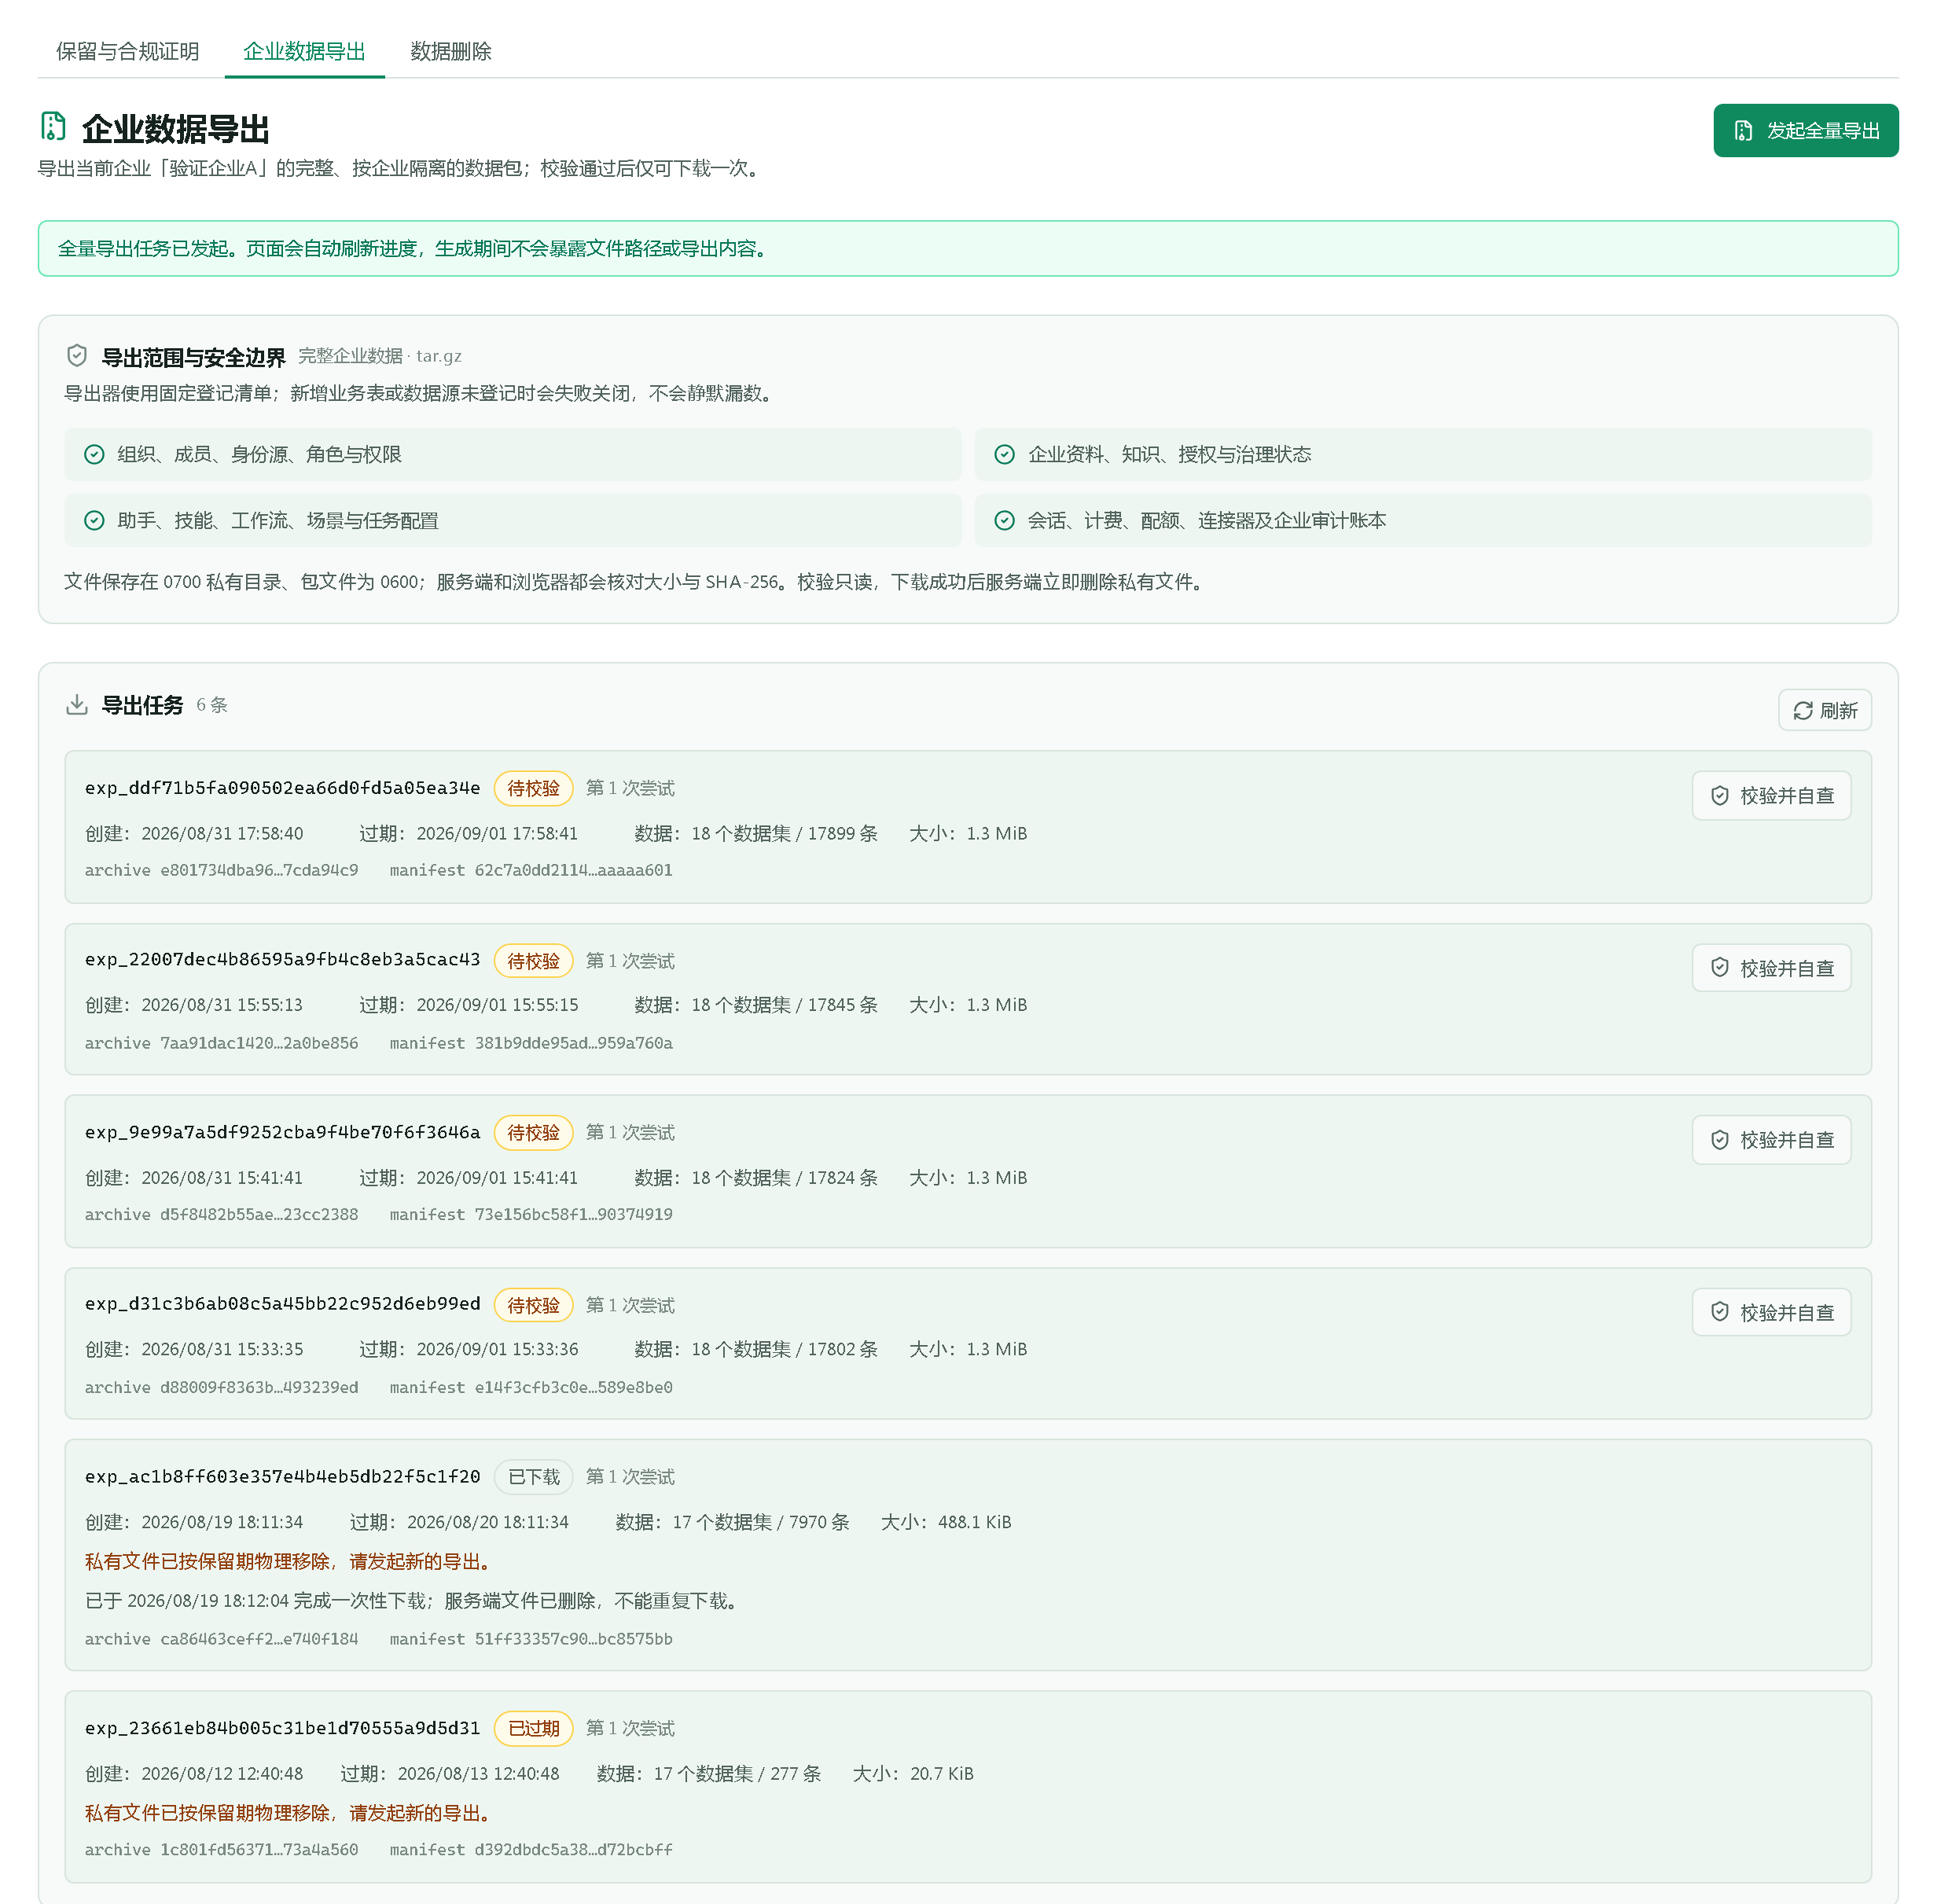Click the 已过期 badge on exp_23661eb8 task
This screenshot has height=1904, width=1937.
533,1729
